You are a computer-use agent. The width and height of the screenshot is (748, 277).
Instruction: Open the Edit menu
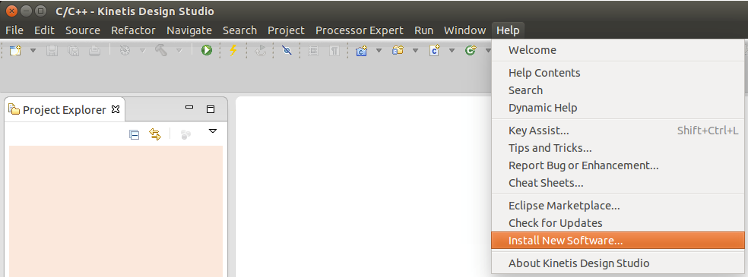(x=44, y=30)
